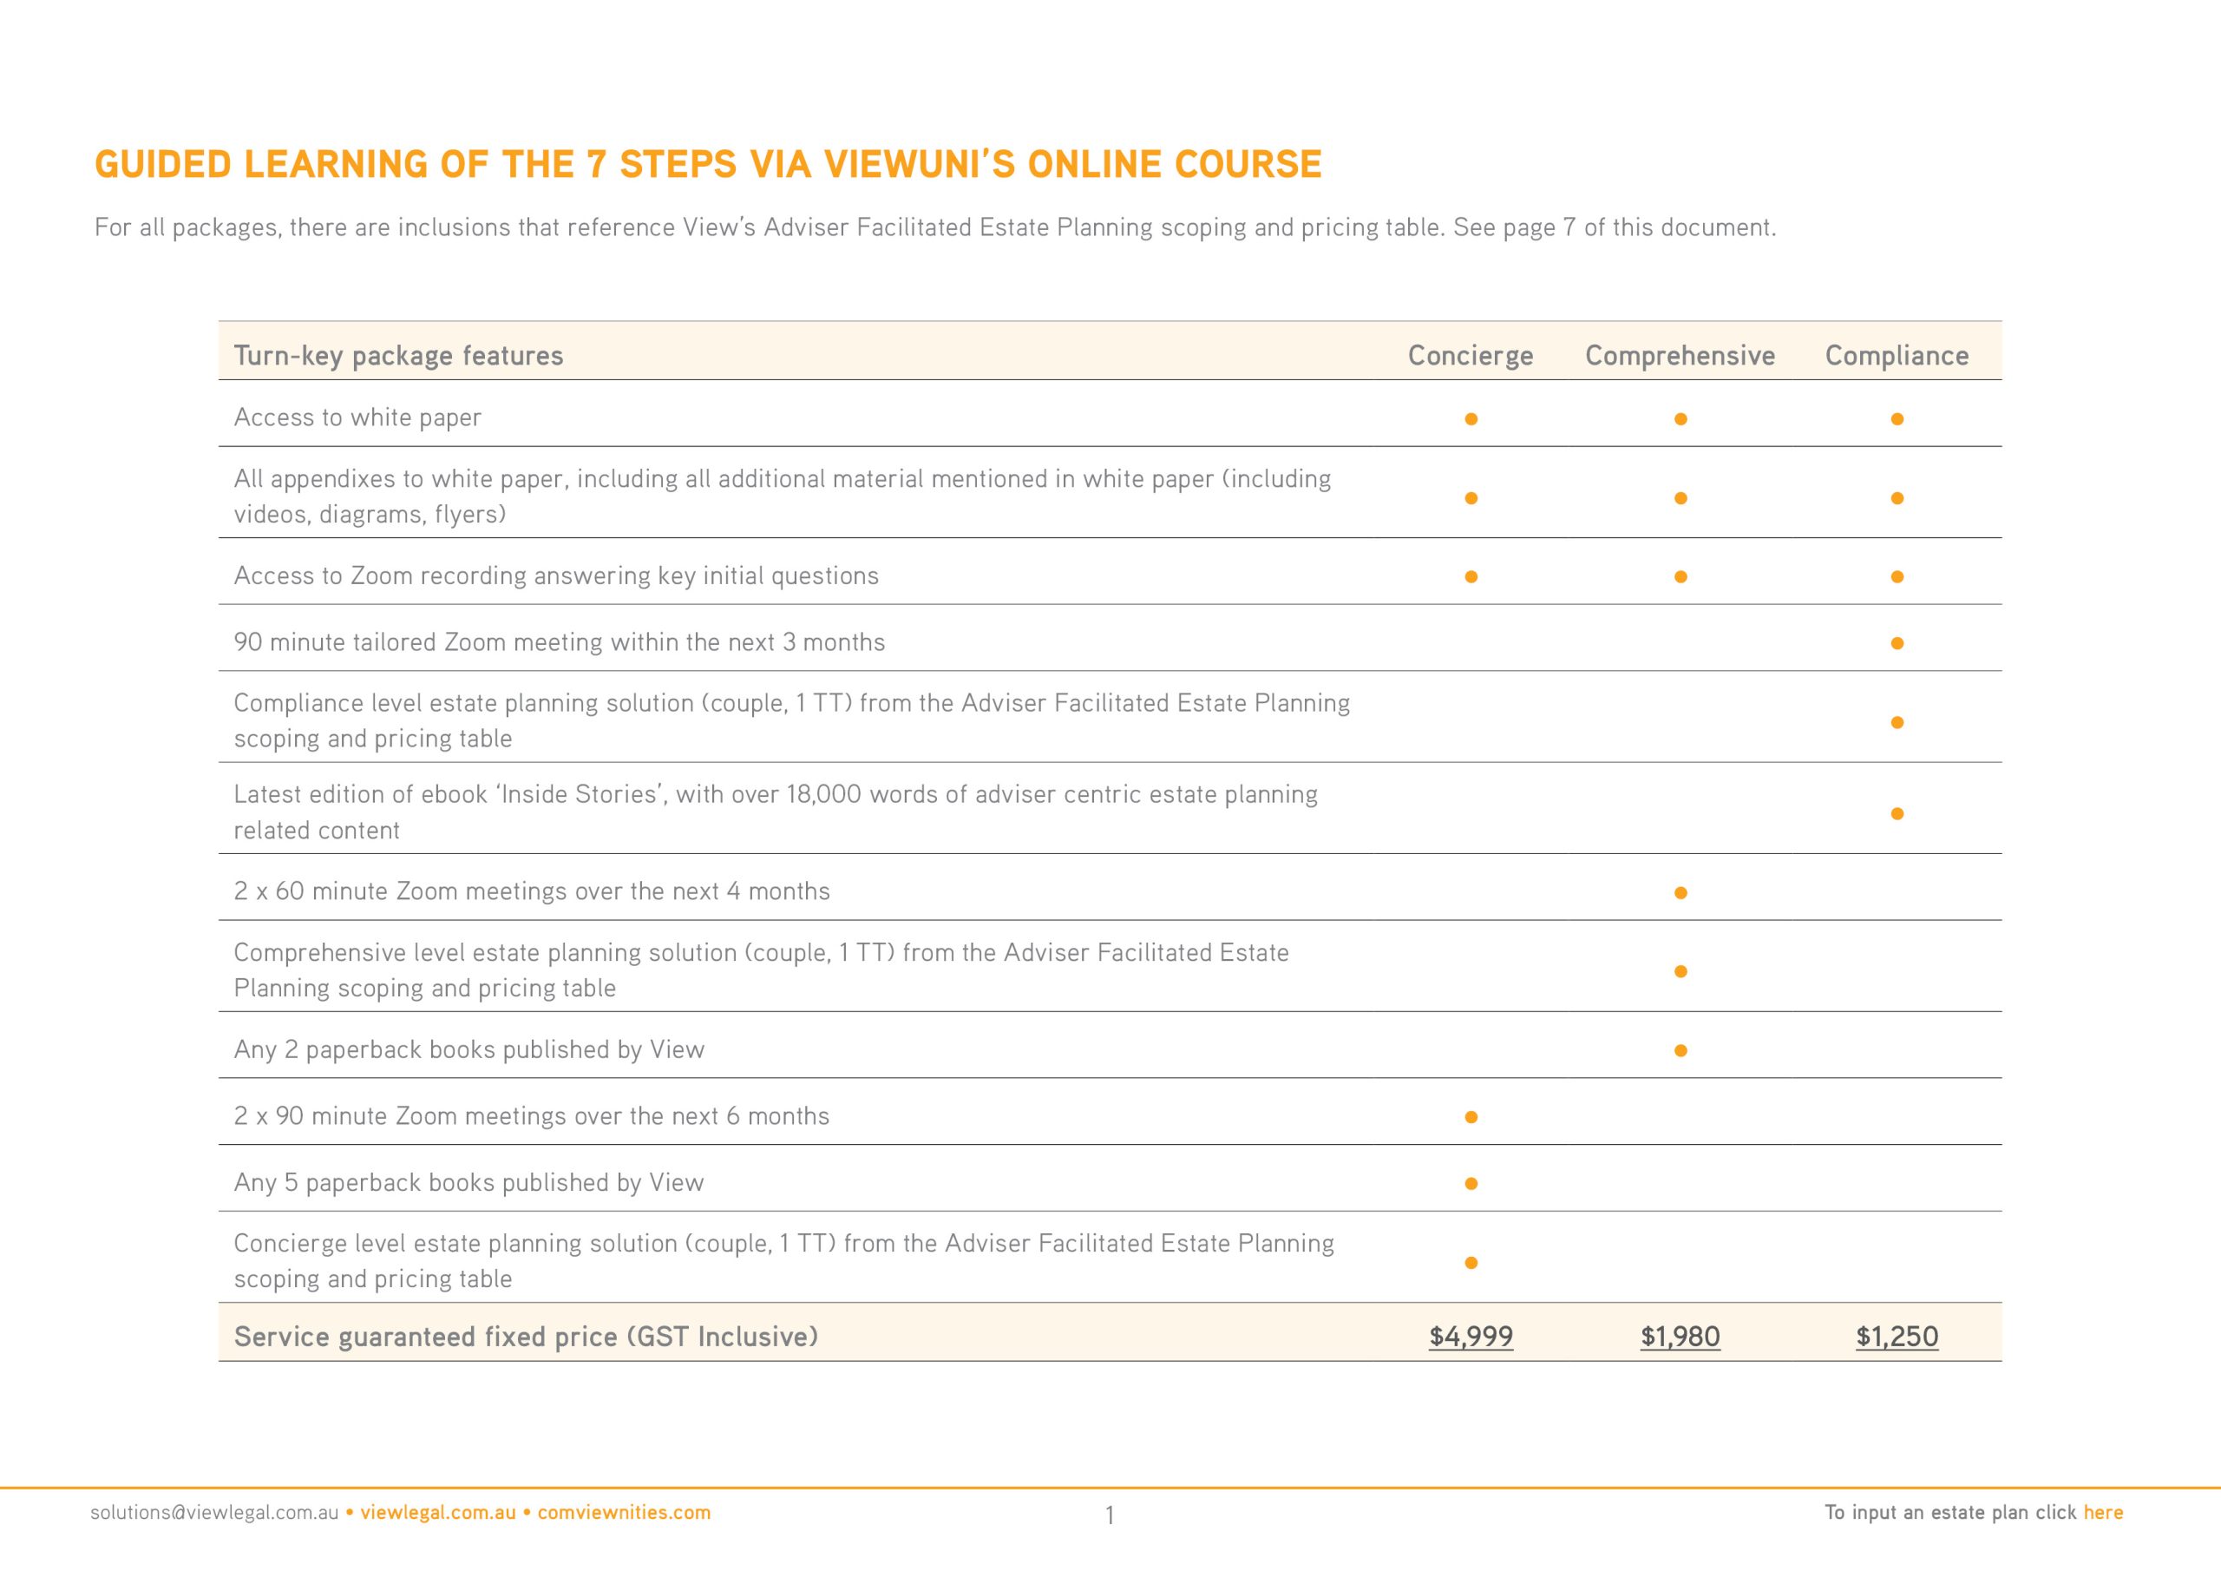Open the $4,999 Concierge price link
Viewport: 2221px width, 1571px height.
tap(1471, 1337)
